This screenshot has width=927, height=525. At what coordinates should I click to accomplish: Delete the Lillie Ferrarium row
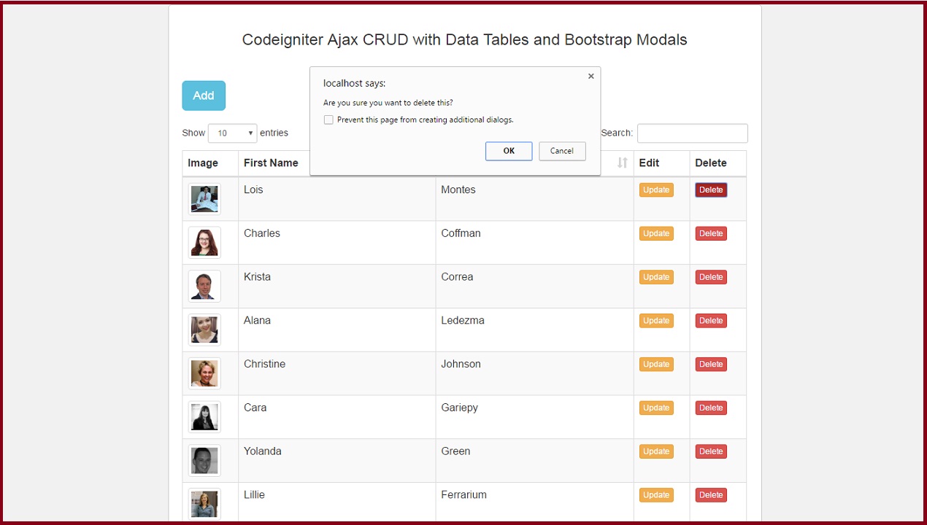[711, 495]
